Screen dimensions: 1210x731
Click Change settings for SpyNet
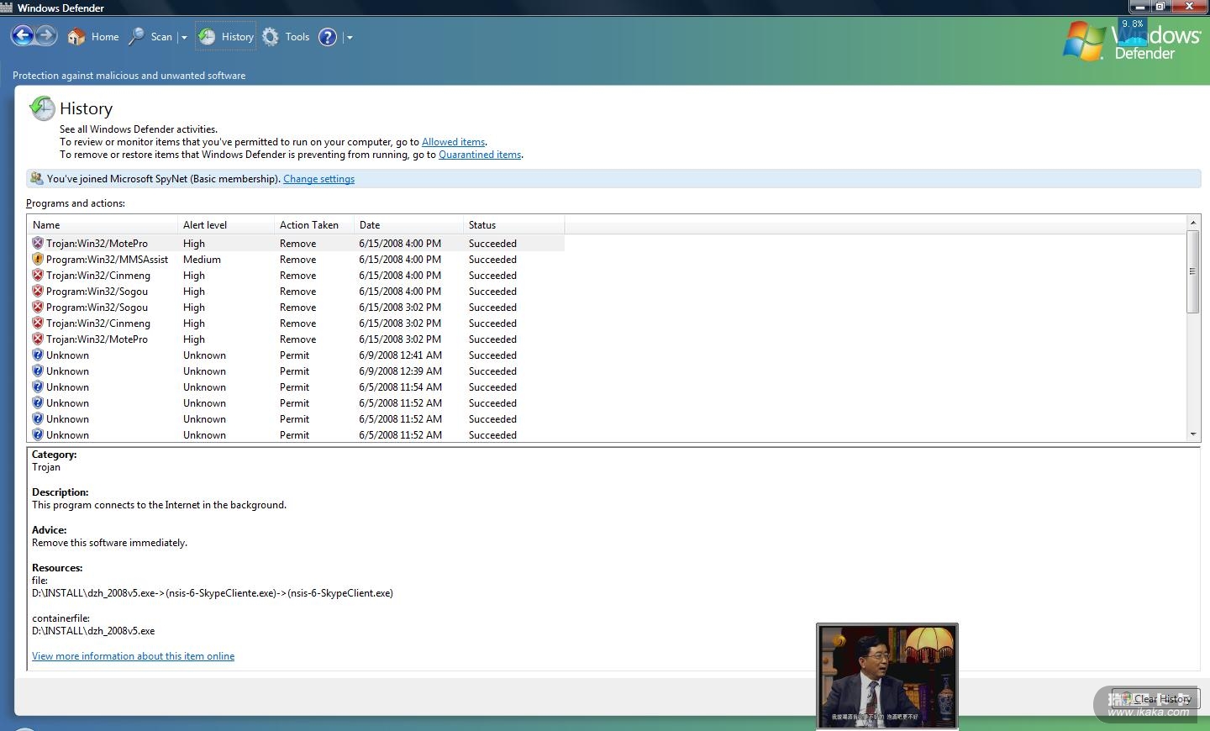[318, 179]
